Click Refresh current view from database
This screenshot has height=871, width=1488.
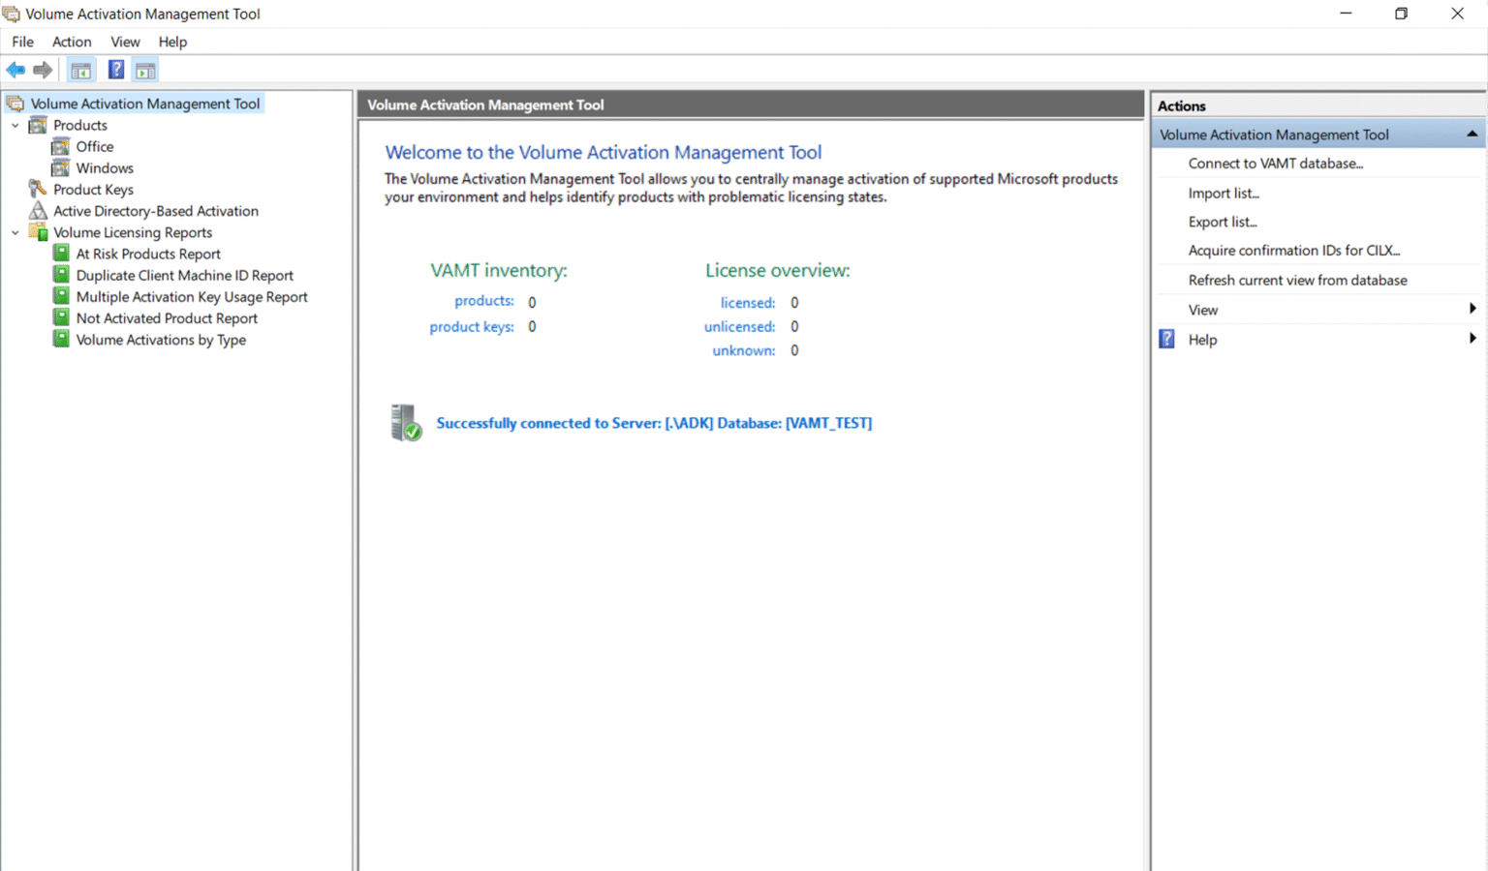point(1297,280)
